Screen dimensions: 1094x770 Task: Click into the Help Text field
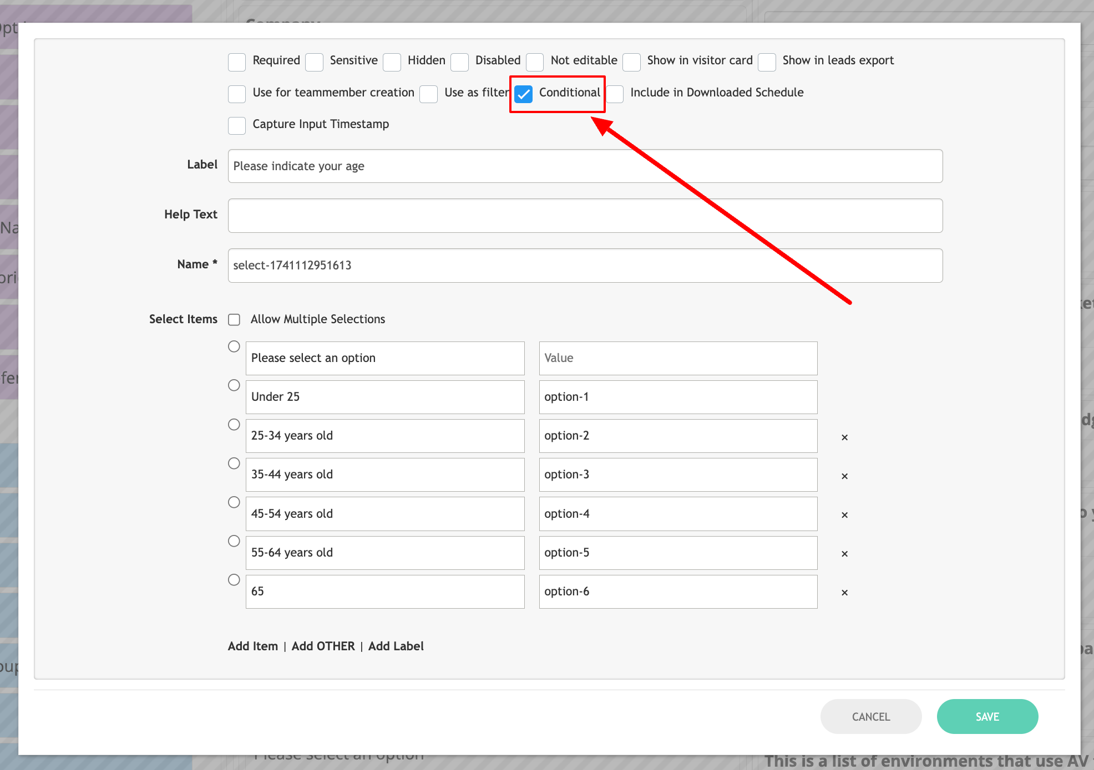585,216
